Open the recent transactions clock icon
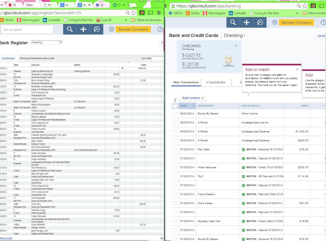This screenshot has height=241, width=326. (260, 22)
